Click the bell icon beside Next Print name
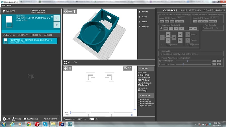 coord(52,17)
